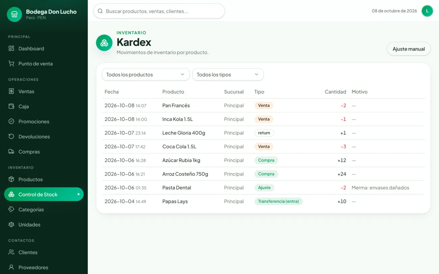Click the Clientes people icon
The image size is (439, 274).
pos(11,252)
